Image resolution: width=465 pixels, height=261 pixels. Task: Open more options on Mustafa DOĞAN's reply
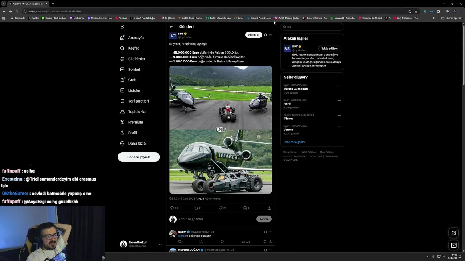click(270, 250)
